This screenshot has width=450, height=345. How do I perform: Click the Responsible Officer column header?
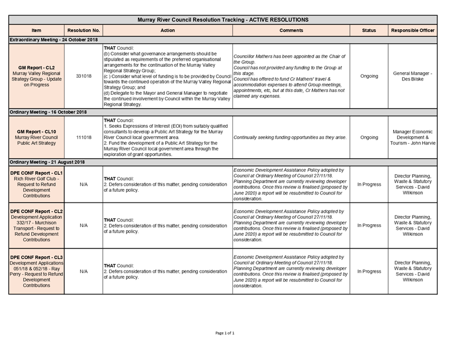click(x=412, y=30)
